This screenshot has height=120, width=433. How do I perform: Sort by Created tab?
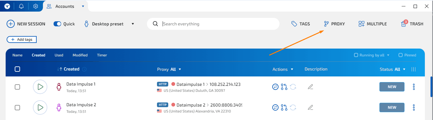[39, 55]
